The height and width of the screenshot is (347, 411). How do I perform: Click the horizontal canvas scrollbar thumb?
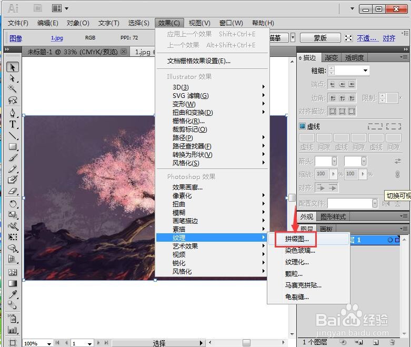point(246,343)
